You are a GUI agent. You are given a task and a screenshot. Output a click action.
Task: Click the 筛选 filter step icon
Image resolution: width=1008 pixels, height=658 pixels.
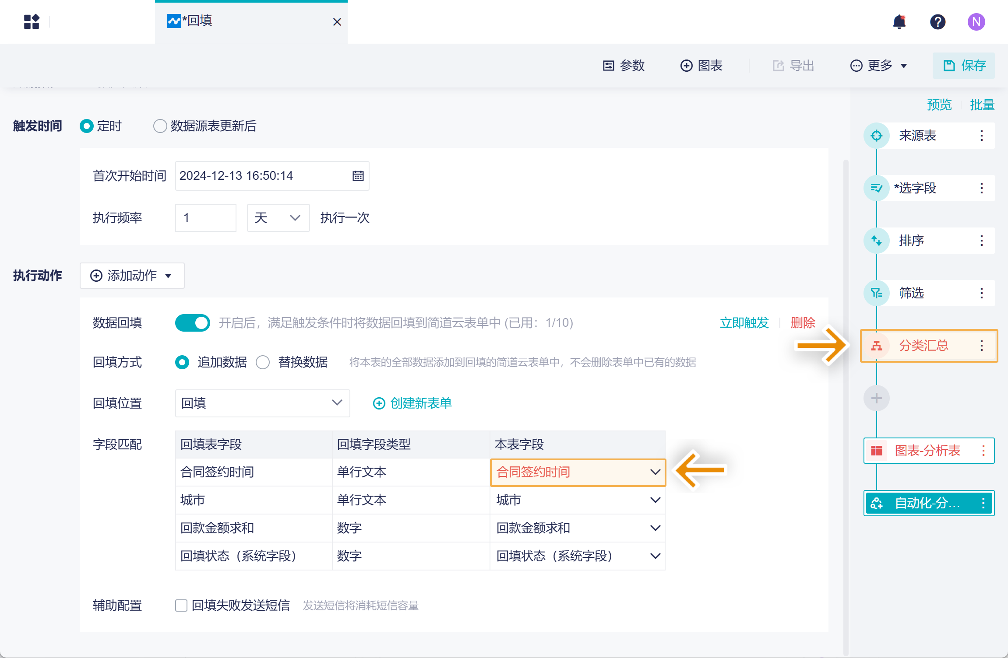click(876, 293)
